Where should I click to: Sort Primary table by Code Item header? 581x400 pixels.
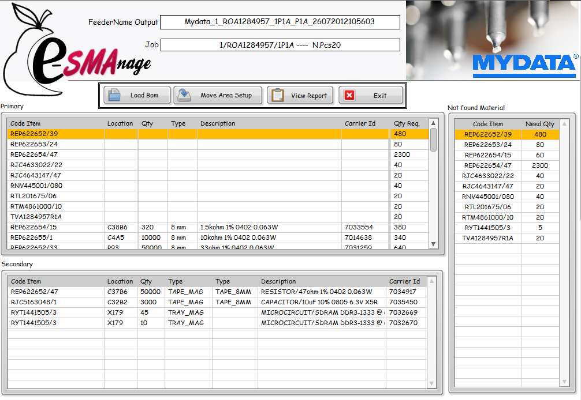pos(26,123)
